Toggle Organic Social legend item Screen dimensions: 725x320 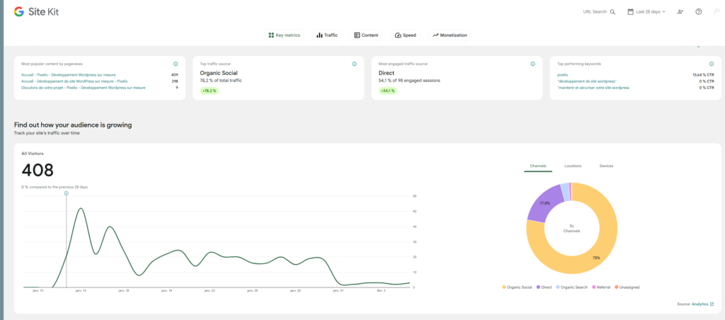coord(518,287)
